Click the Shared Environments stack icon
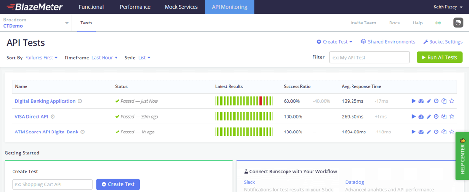469x192 pixels. click(363, 42)
